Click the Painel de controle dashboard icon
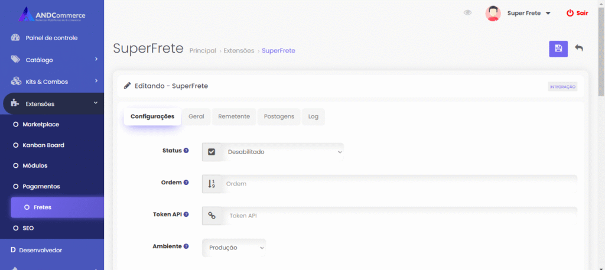The height and width of the screenshot is (270, 605). tap(15, 38)
